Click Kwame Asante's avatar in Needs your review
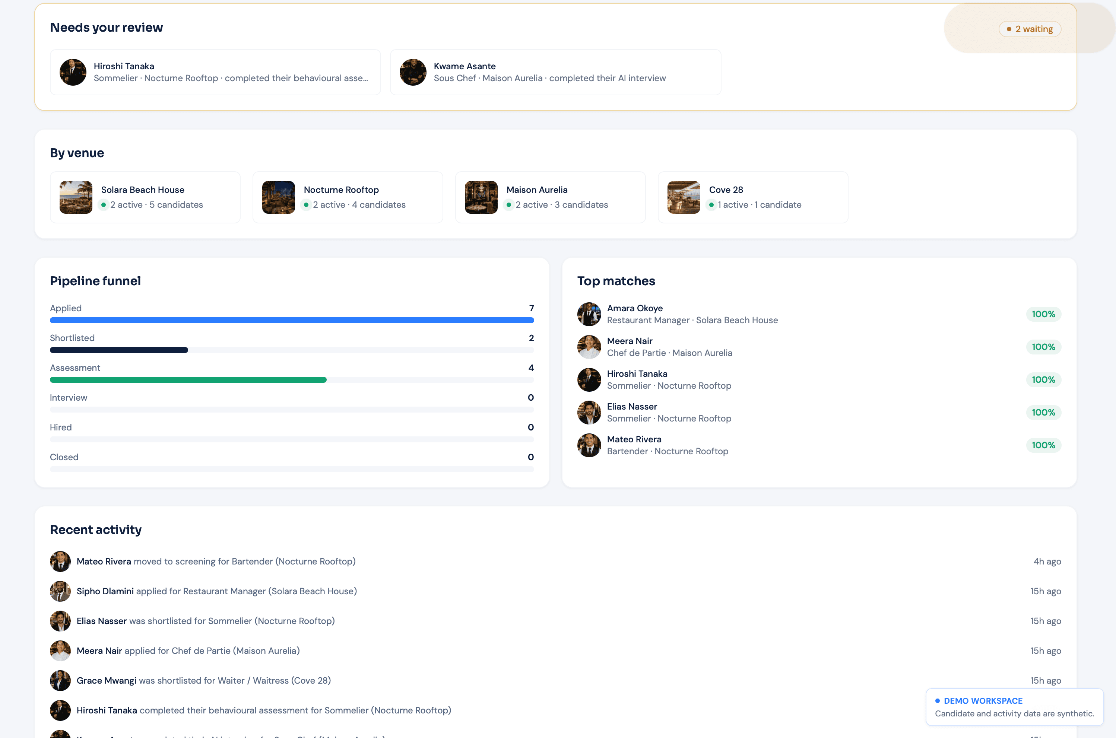The width and height of the screenshot is (1116, 738). coord(413,72)
